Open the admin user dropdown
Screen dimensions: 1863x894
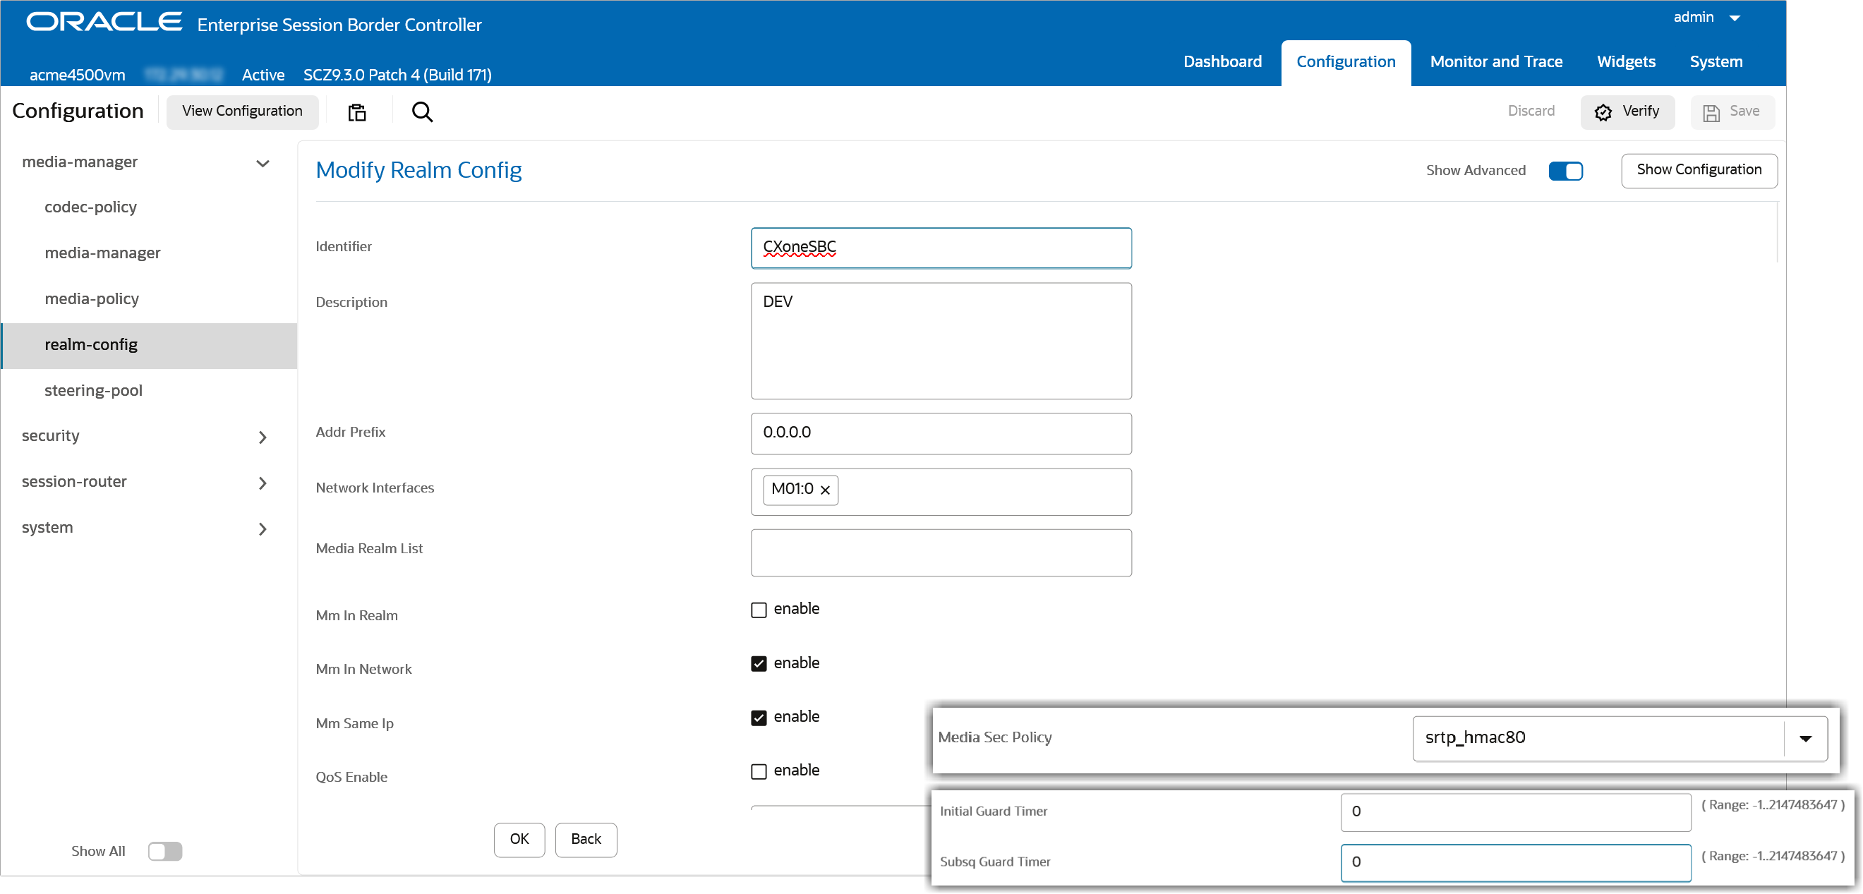(1707, 18)
